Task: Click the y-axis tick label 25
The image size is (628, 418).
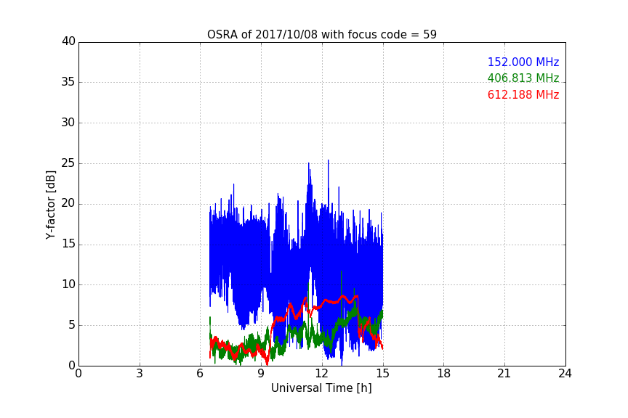Action: 68,163
